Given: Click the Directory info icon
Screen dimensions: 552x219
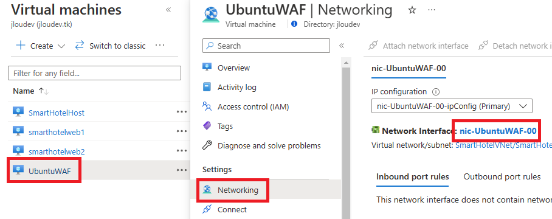Looking at the screenshot, I should (x=294, y=24).
